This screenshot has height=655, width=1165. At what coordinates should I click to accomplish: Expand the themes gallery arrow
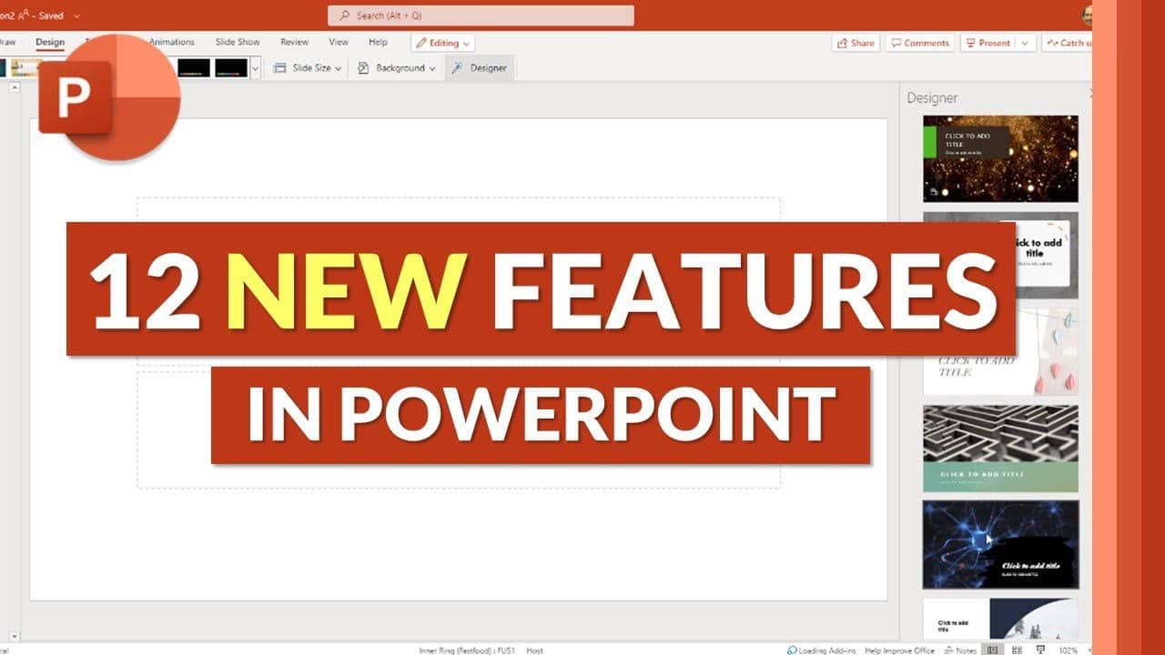[x=256, y=68]
